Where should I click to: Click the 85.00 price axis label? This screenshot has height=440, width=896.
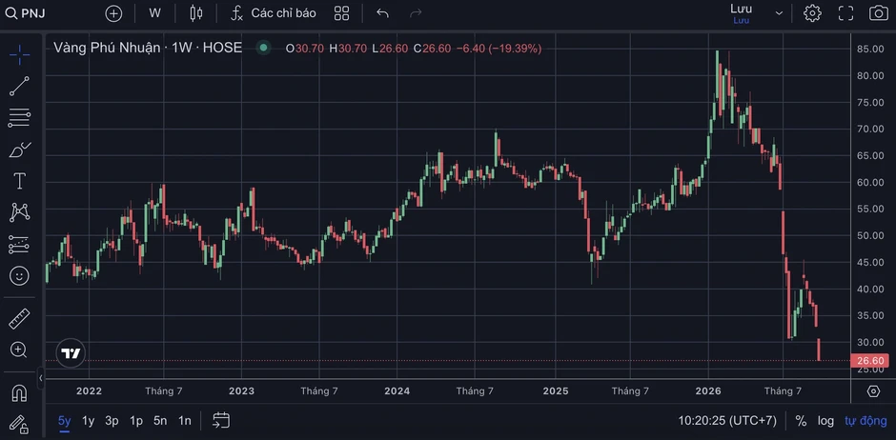pos(871,50)
